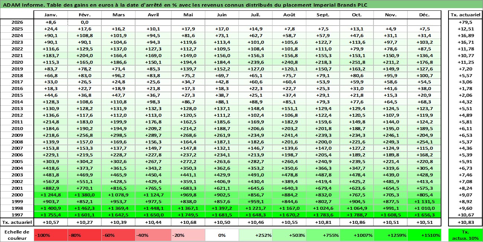Select the '+42,8' cell for Juin 2017
This screenshot has height=242, width=483.
click(x=222, y=82)
